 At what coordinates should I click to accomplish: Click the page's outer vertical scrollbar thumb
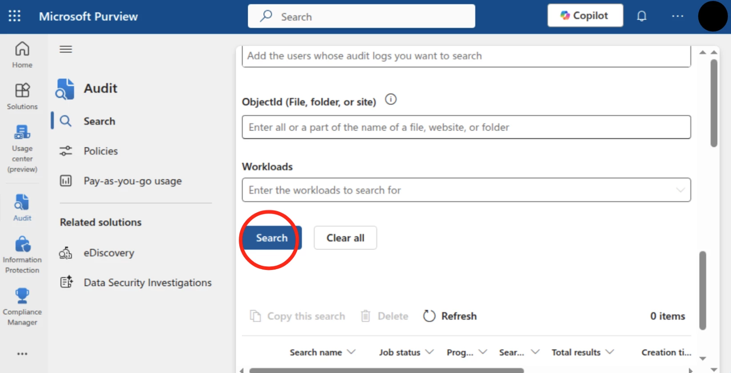pyautogui.click(x=714, y=103)
